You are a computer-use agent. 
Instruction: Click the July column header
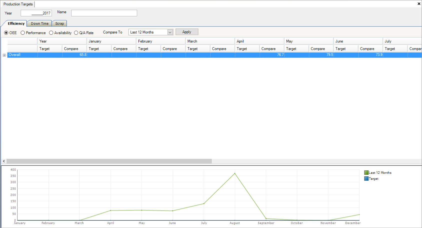[402, 41]
